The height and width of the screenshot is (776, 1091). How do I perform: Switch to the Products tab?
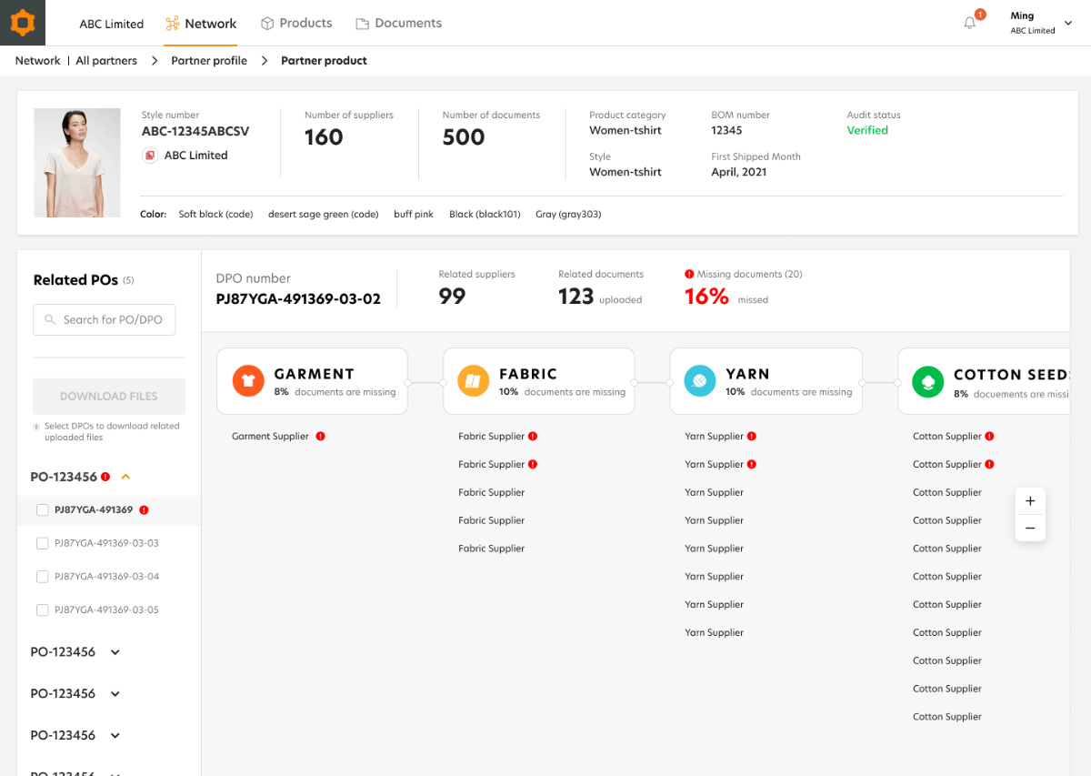[x=296, y=24]
